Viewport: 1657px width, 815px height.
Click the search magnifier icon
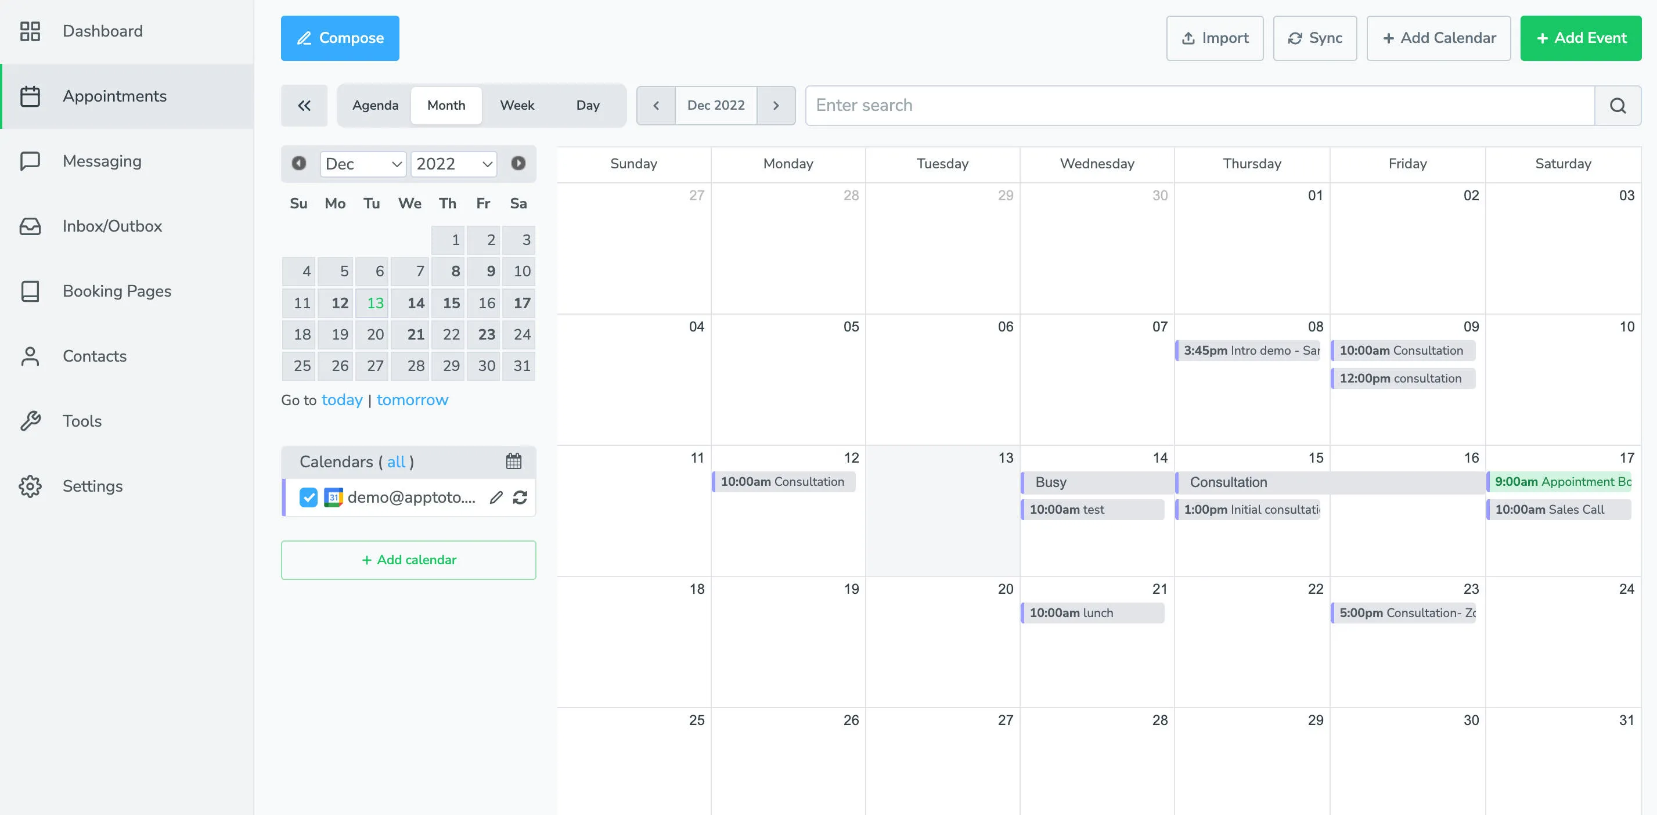click(1618, 105)
